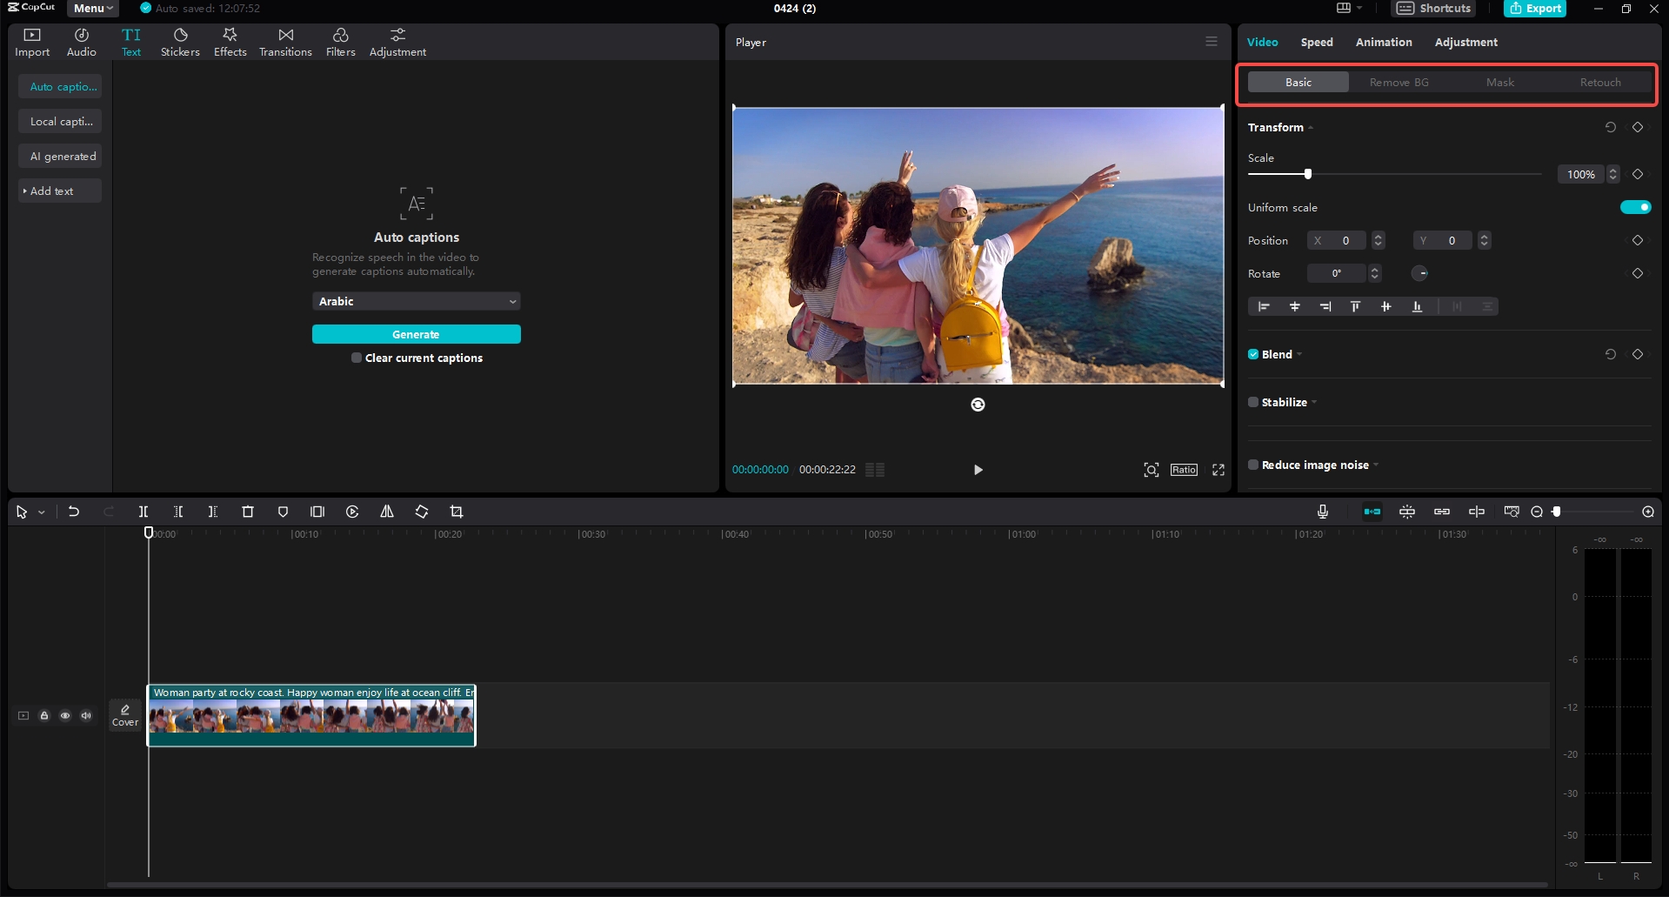This screenshot has width=1669, height=897.
Task: Click the undo icon above the timeline
Action: pyautogui.click(x=73, y=512)
